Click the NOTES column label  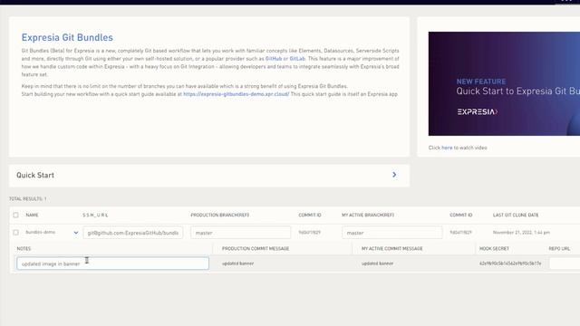pos(24,249)
